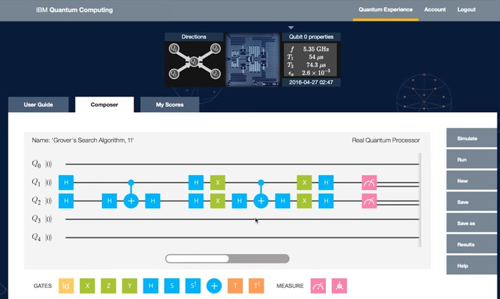Image resolution: width=500 pixels, height=299 pixels.
Task: Pick the T-dagger gate from the palette
Action: [256, 285]
